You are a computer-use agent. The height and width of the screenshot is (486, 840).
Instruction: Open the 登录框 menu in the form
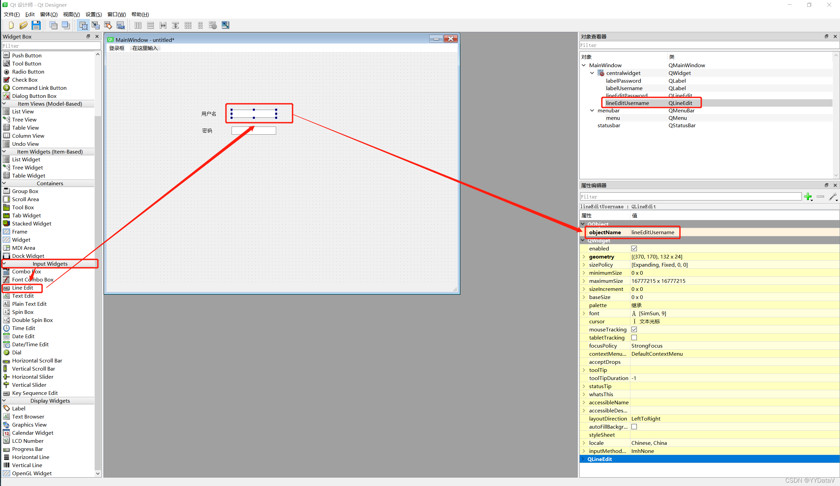click(117, 48)
